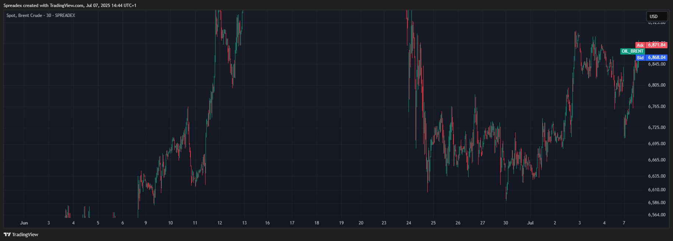Click price axis label 6,845.00

656,64
